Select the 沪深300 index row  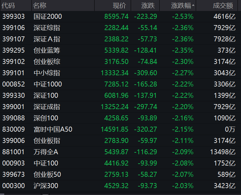click(x=46, y=186)
